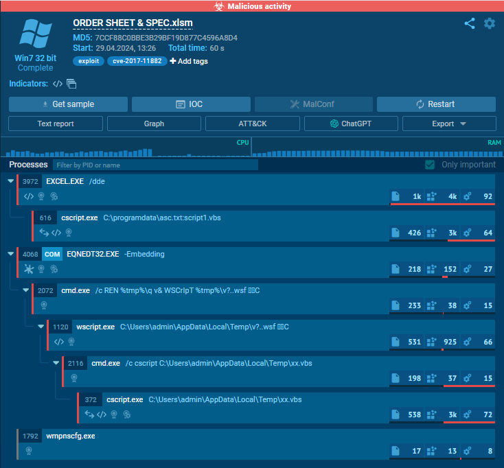Click the cve-2017-11882 tag
This screenshot has width=504, height=468.
click(x=137, y=61)
